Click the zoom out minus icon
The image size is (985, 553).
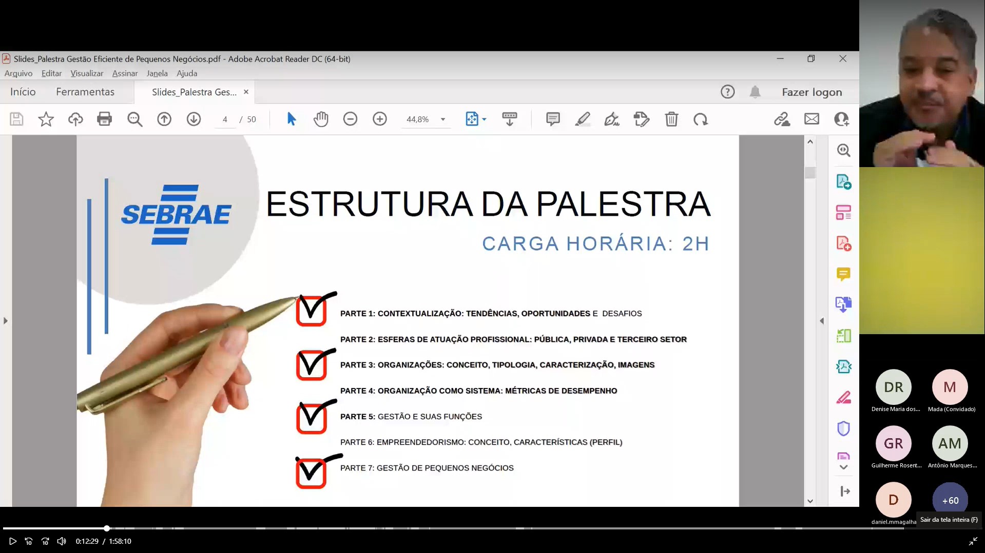point(350,119)
